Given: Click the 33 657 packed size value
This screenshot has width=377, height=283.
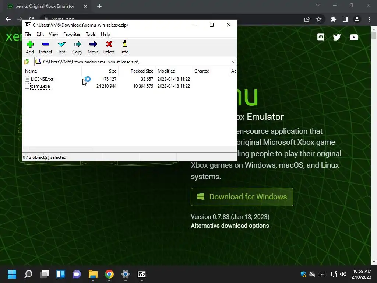Looking at the screenshot, I should point(147,79).
